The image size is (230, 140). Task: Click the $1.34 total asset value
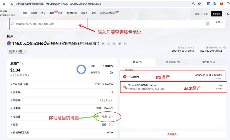pyautogui.click(x=15, y=70)
